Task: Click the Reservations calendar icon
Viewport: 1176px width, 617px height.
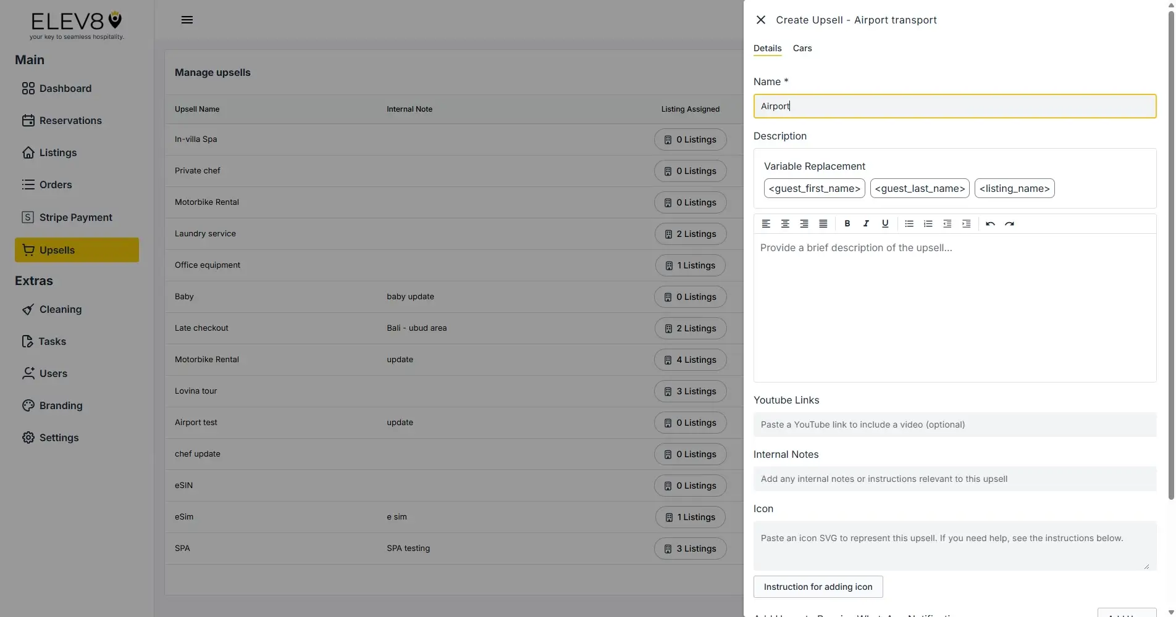Action: tap(28, 120)
